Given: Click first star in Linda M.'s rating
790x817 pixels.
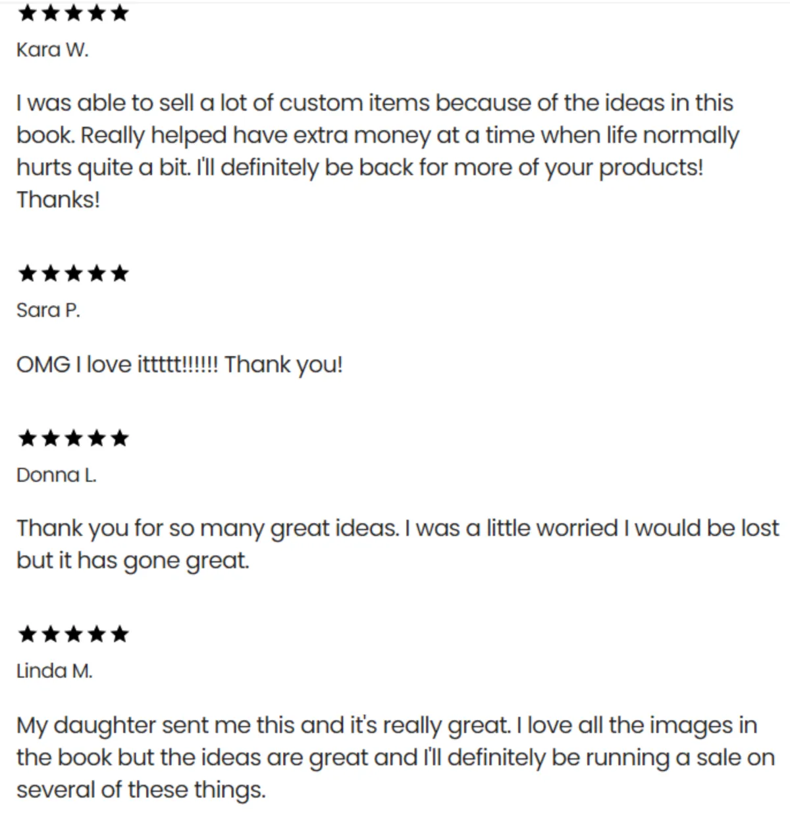Looking at the screenshot, I should click(27, 634).
